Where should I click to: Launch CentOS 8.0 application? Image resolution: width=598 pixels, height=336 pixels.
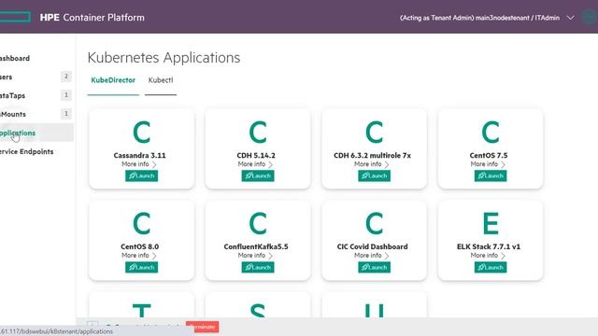[x=141, y=267]
